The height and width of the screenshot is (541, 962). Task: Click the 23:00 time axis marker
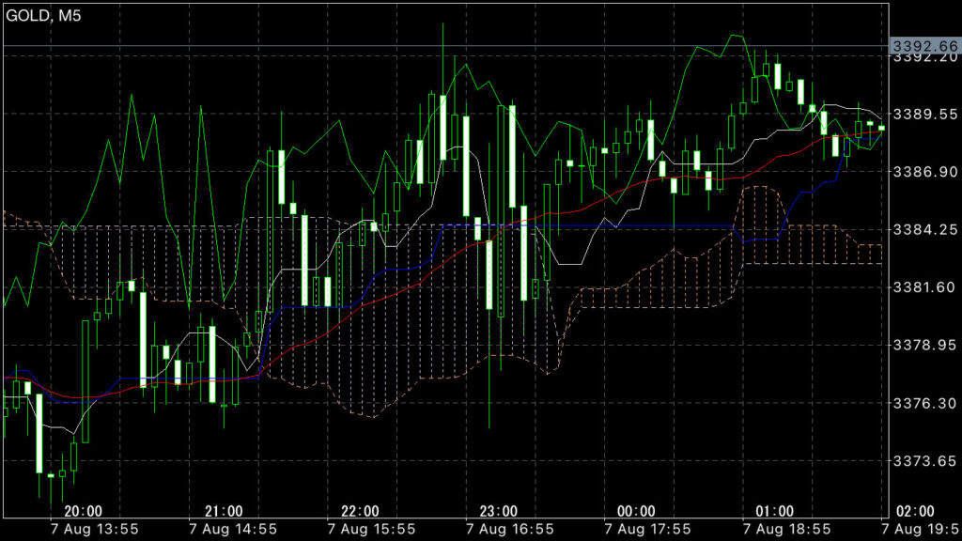(498, 511)
